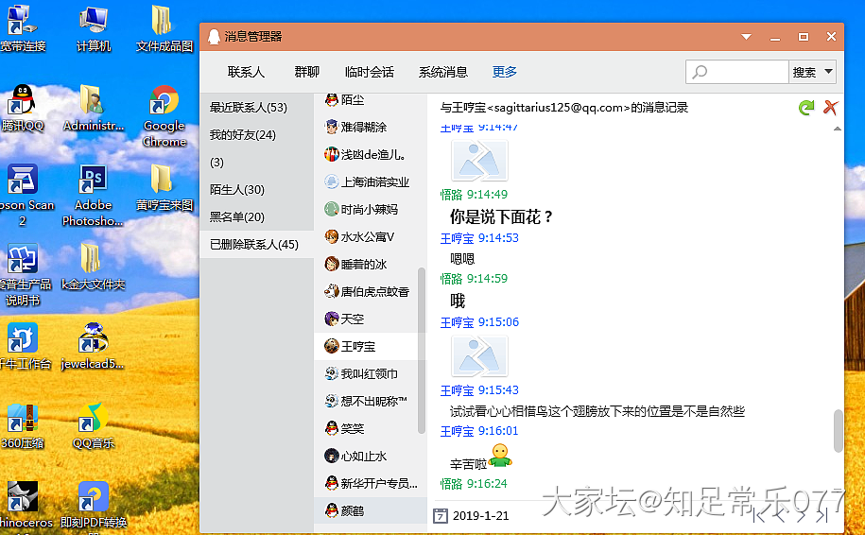Open the Google Chrome desktop shortcut
This screenshot has height=535, width=865.
(x=164, y=115)
